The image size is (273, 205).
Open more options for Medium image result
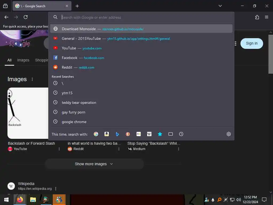click(x=179, y=149)
